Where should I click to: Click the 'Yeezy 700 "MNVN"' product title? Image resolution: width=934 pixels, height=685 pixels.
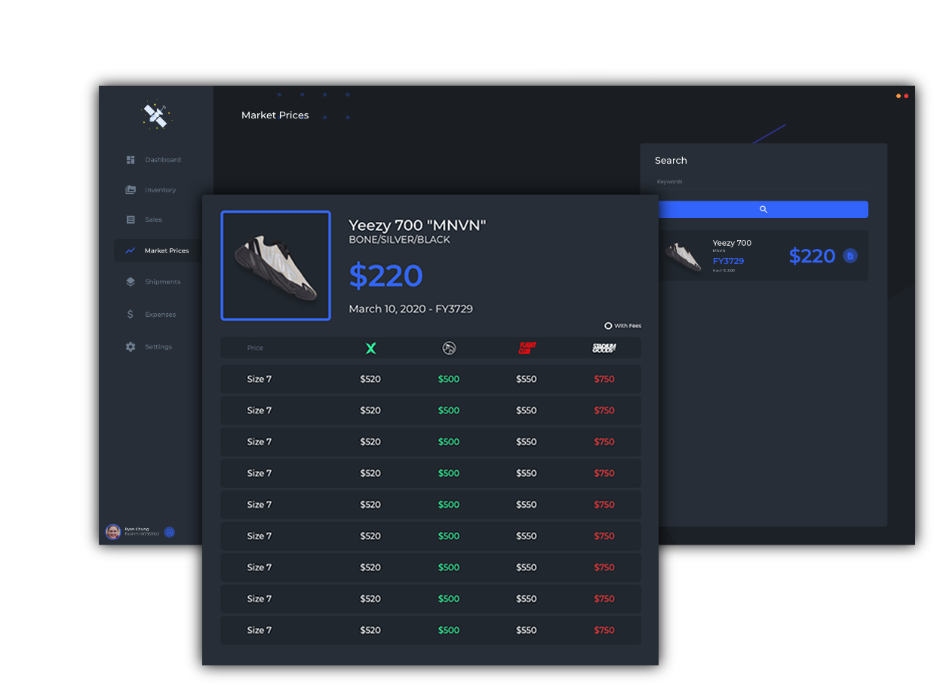coord(417,225)
